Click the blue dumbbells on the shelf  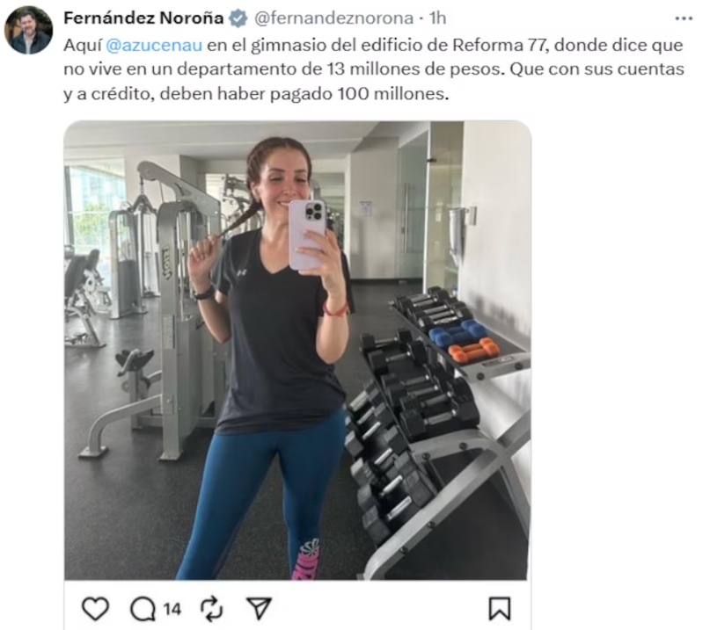pos(457,333)
